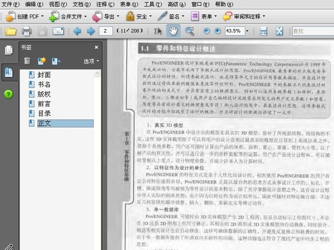
Task: Open the 文件 menu
Action: (10, 4)
